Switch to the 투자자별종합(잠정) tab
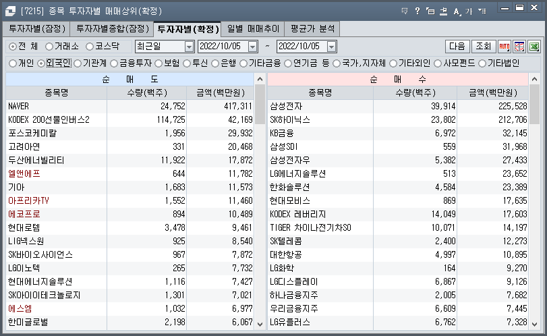 (112, 29)
